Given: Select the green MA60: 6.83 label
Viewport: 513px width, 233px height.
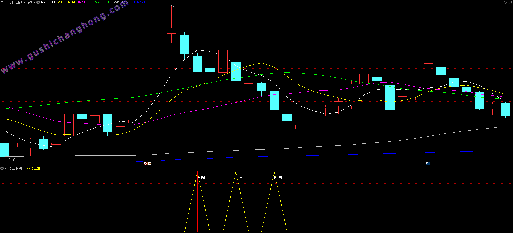Looking at the screenshot, I should coord(104,2).
